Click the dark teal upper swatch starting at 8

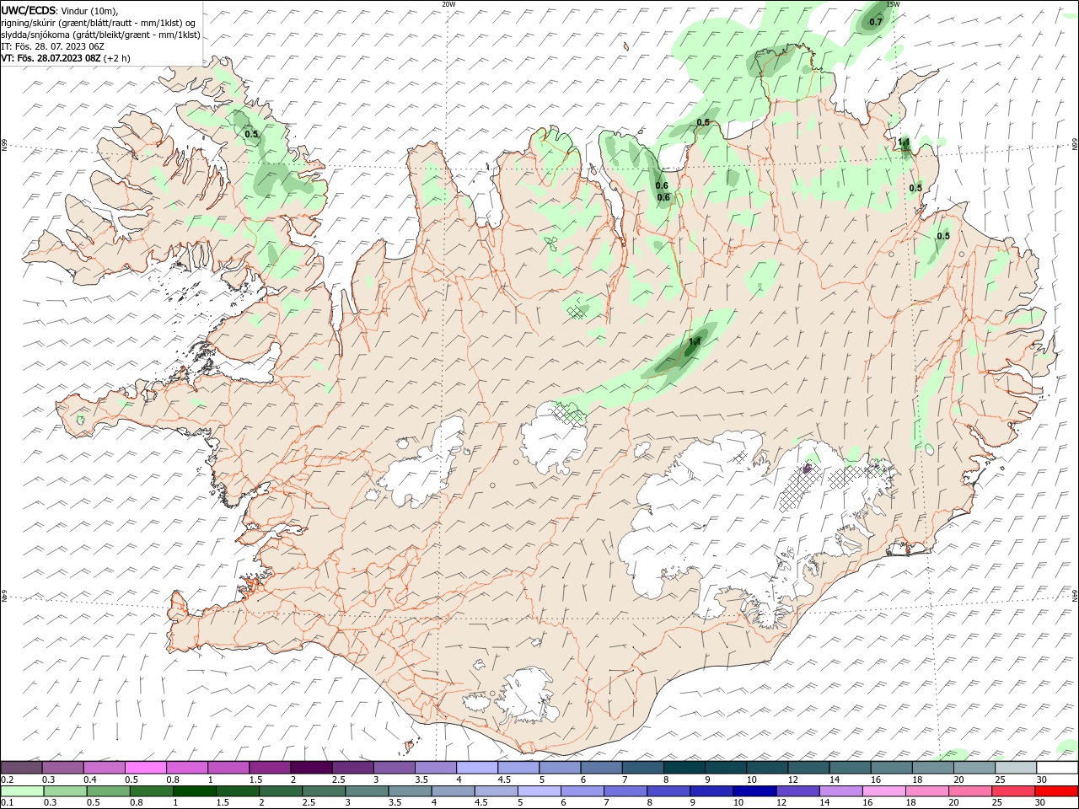click(684, 768)
